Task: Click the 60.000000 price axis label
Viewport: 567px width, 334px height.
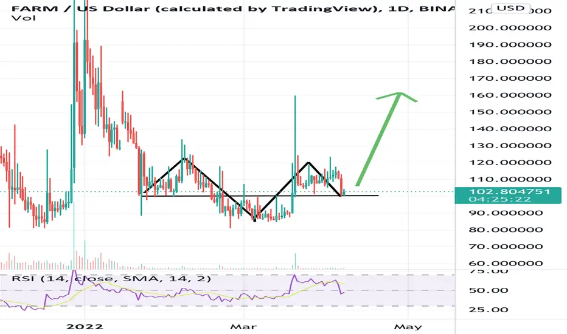Action: (506, 264)
